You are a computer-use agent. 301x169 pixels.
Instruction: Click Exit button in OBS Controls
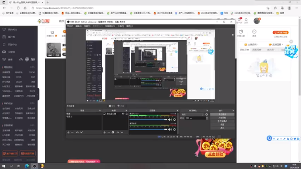click(222, 128)
